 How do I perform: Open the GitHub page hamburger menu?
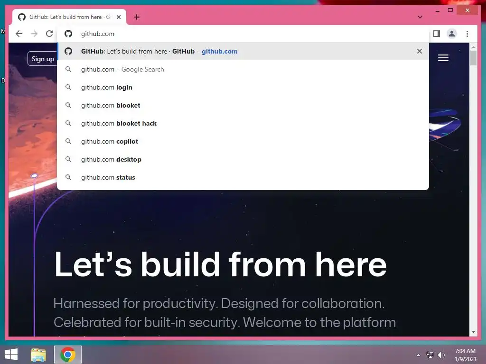click(443, 58)
